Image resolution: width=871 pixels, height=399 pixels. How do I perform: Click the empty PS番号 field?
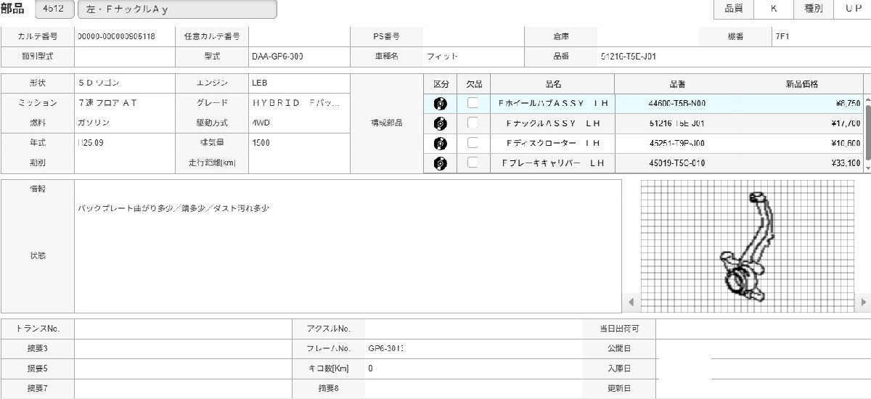click(473, 36)
